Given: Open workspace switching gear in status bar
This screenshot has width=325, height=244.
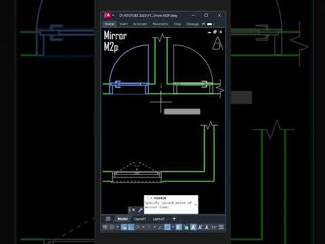Looking at the screenshot, I should [x=214, y=227].
